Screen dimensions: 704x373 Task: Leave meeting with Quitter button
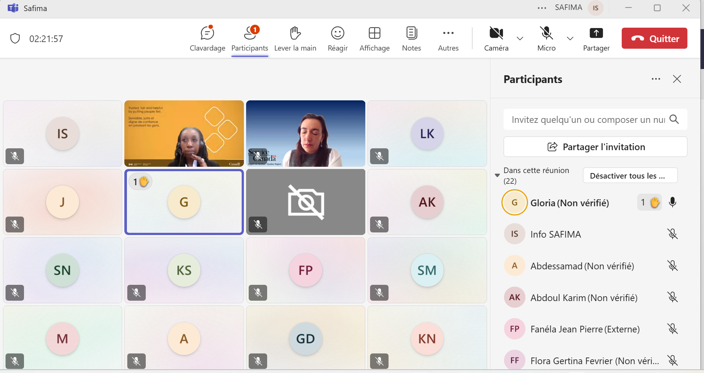655,38
